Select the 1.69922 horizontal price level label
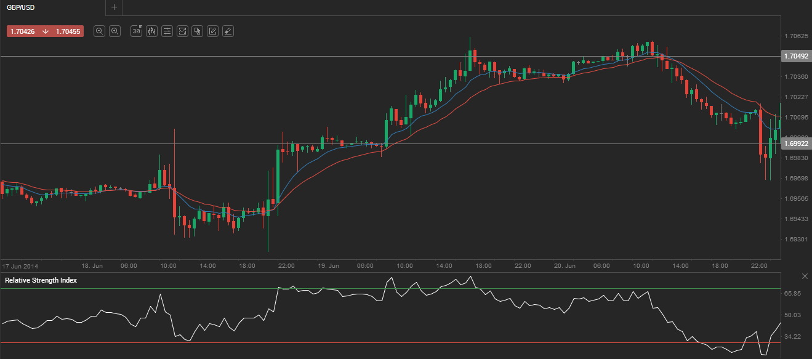812x359 pixels. point(795,143)
